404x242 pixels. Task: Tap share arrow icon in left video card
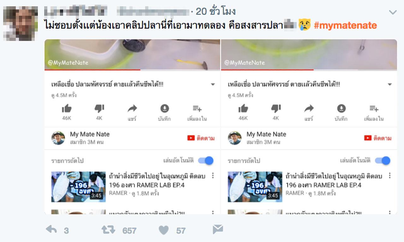tap(132, 109)
